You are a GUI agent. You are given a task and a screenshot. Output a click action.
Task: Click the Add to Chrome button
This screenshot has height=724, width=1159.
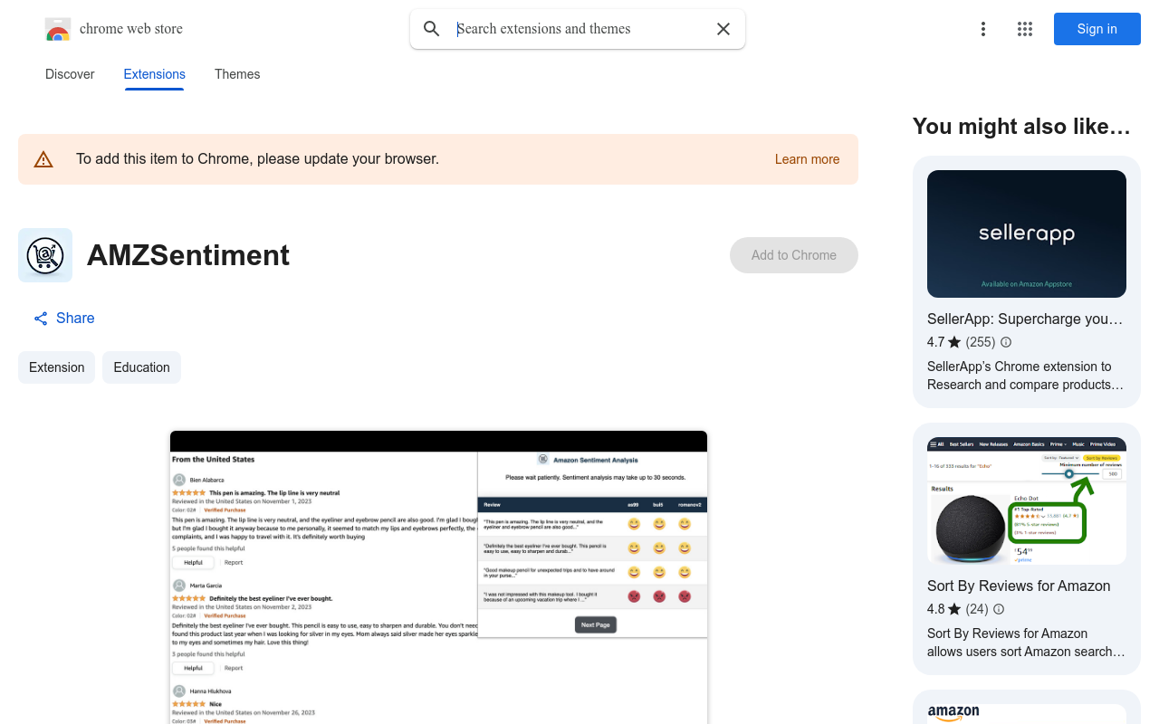(x=794, y=255)
